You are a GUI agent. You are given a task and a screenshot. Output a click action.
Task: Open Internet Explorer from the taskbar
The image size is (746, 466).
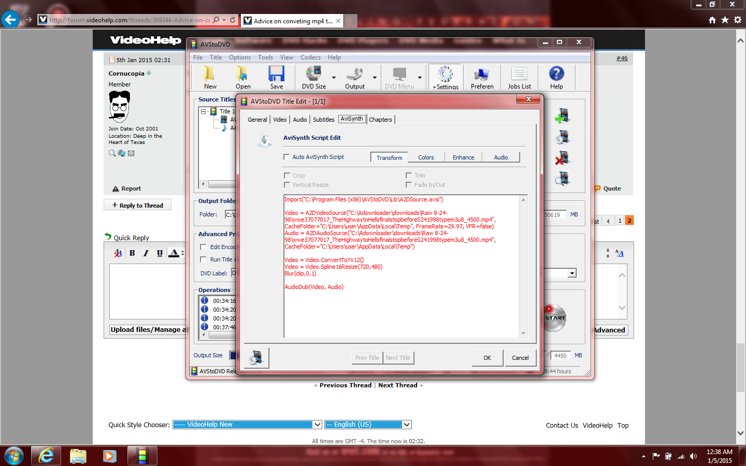pyautogui.click(x=46, y=456)
